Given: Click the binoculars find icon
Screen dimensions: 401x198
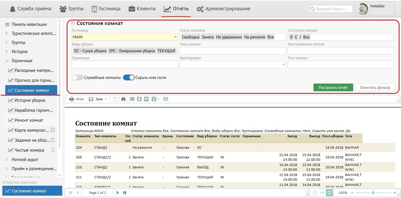Looking at the screenshot, I should coord(123,99).
